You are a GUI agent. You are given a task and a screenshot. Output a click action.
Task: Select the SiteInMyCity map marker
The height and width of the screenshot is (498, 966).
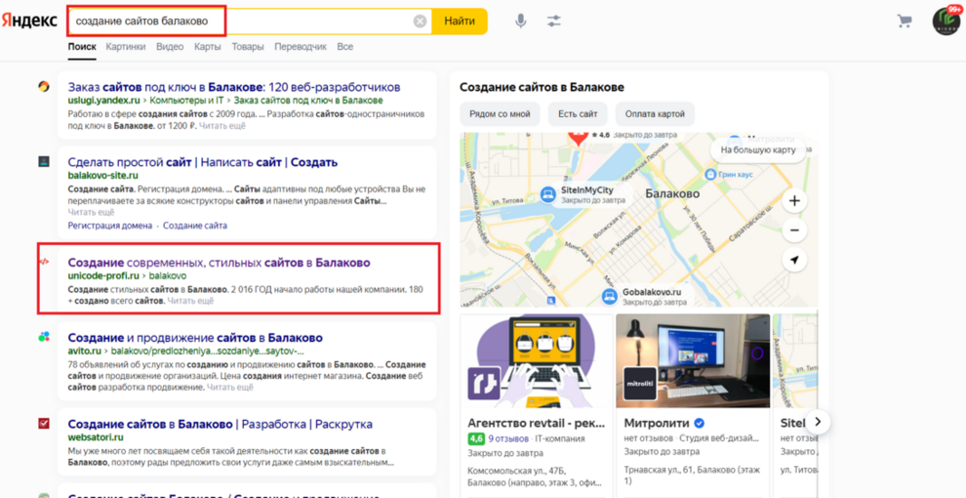pos(547,194)
